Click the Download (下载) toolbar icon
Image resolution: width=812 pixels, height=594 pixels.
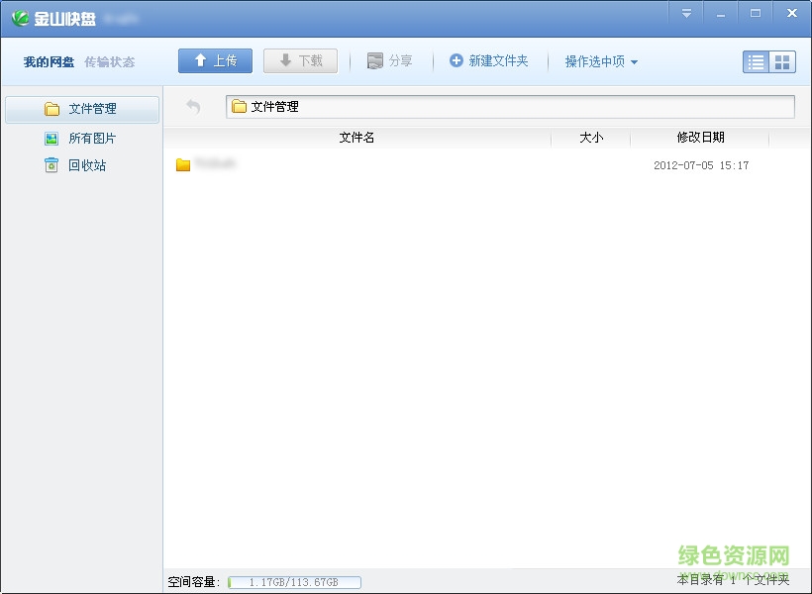[284, 60]
